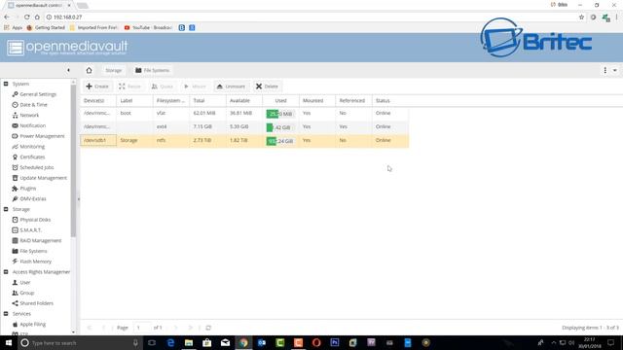Sort by the Total column header

207,101
